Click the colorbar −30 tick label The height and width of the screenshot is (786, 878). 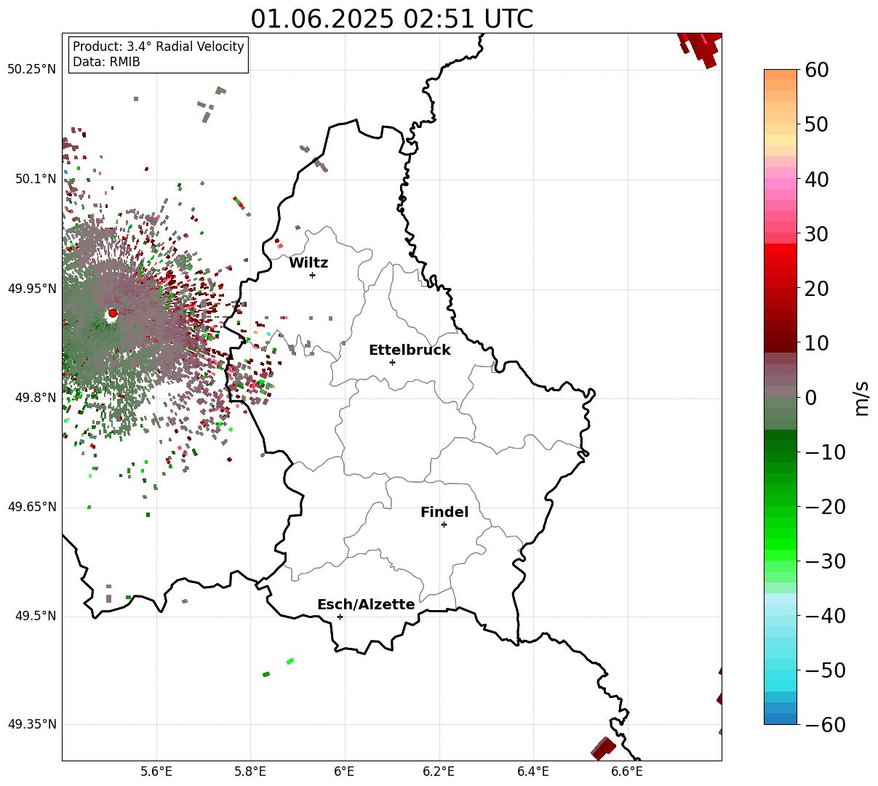(826, 561)
